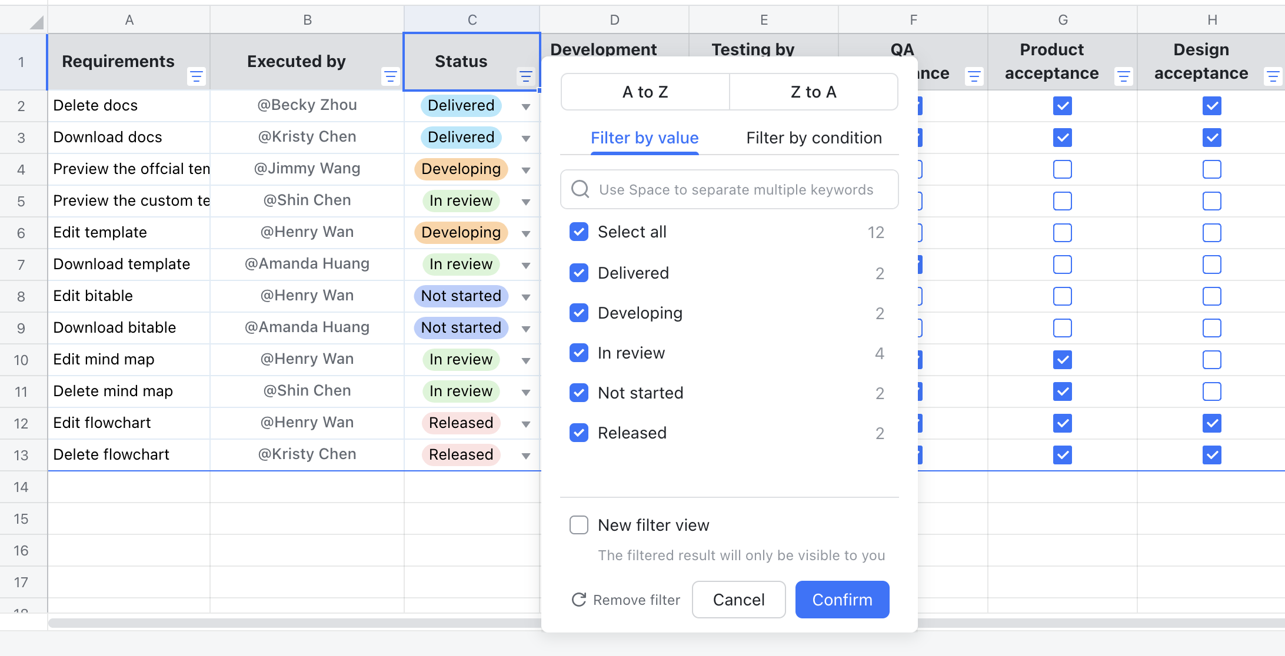Image resolution: width=1285 pixels, height=656 pixels.
Task: Uncheck the Delivered filter value
Action: tap(579, 273)
